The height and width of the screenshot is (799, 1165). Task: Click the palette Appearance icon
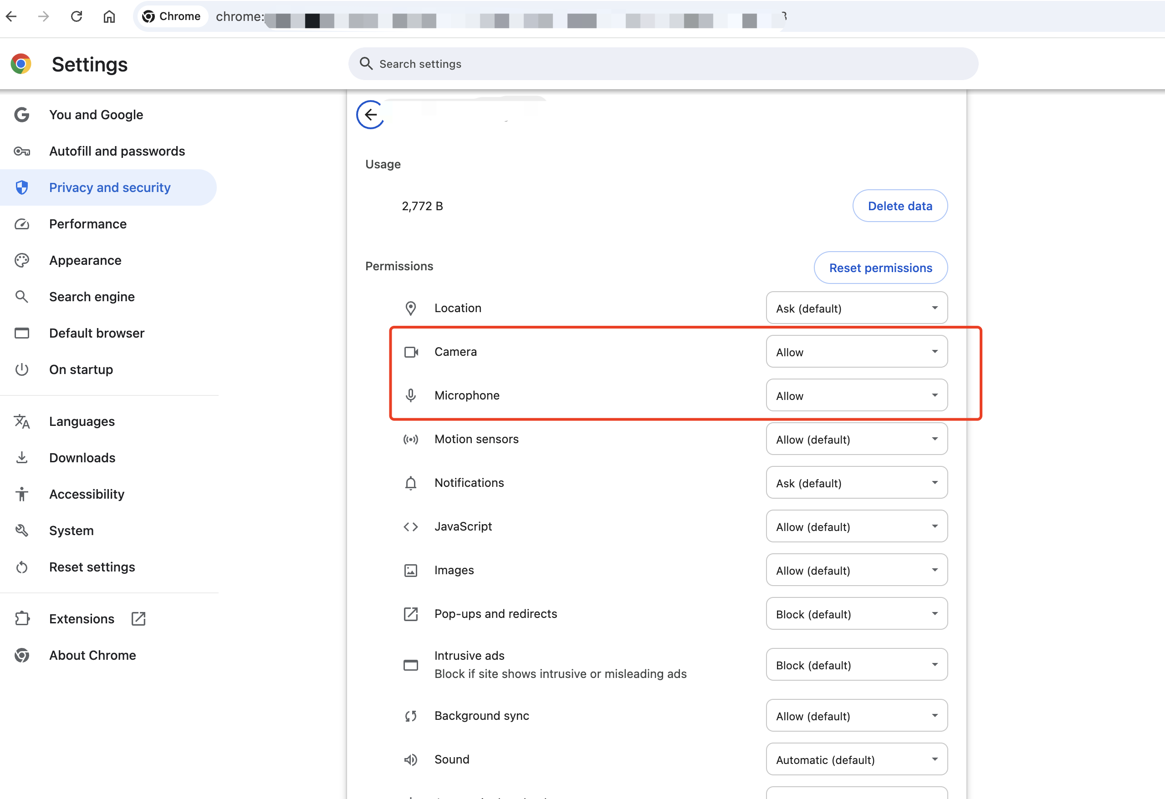21,260
